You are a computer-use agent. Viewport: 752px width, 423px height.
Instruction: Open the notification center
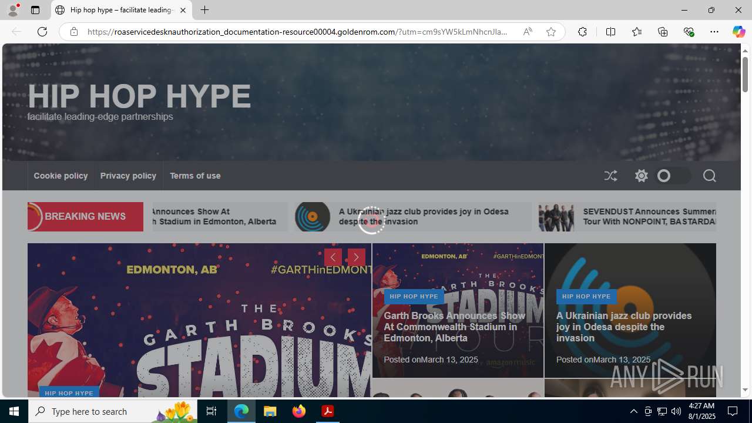pyautogui.click(x=733, y=411)
